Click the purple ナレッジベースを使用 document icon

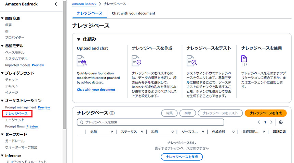tap(244, 61)
